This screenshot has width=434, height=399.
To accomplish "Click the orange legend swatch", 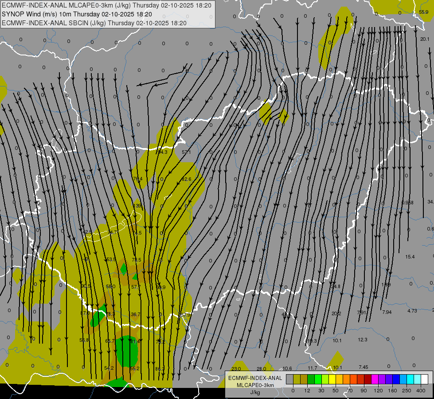I will point(347,379).
